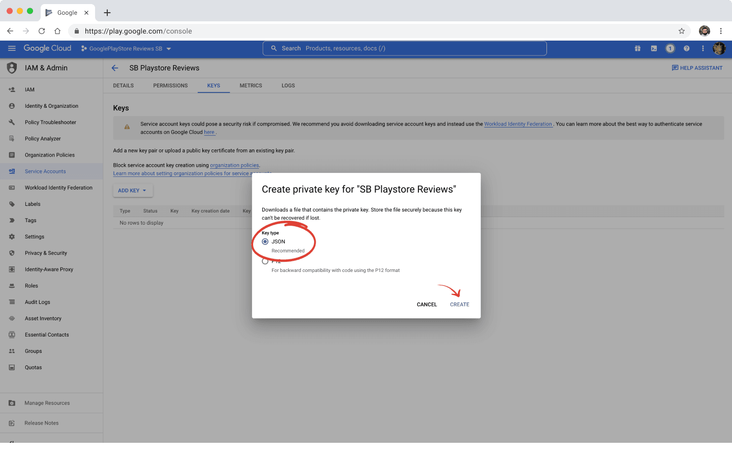
Task: Switch to the Logs tab
Action: [x=288, y=85]
